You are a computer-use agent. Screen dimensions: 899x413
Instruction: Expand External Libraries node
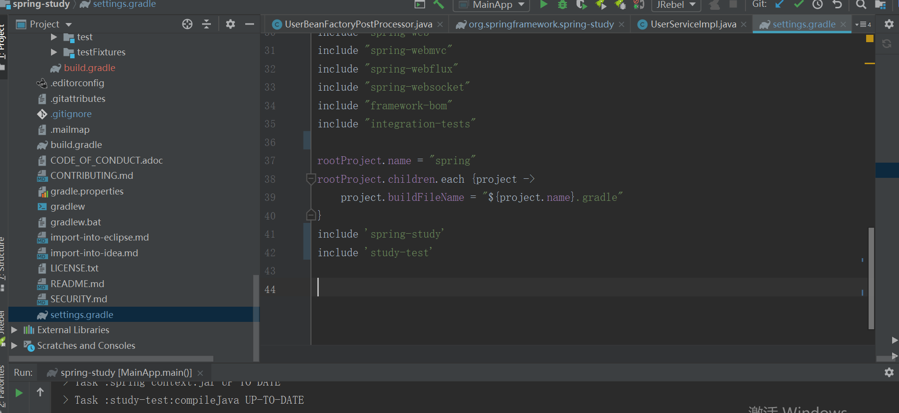pos(14,330)
